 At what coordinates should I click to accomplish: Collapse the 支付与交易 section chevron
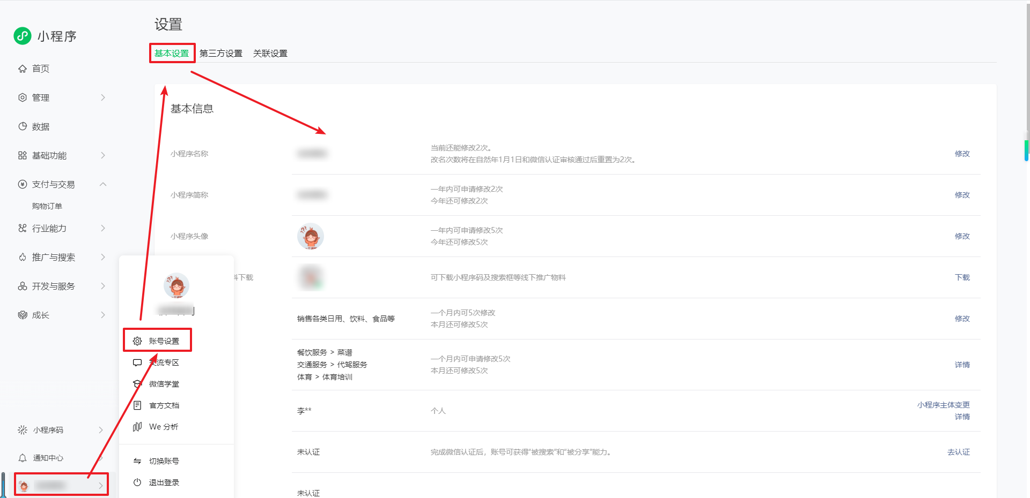click(x=103, y=184)
